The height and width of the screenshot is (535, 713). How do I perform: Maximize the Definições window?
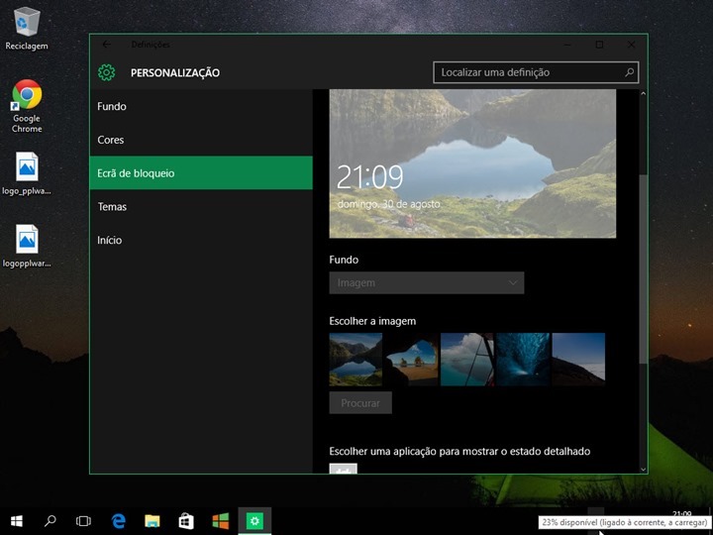[x=599, y=45]
